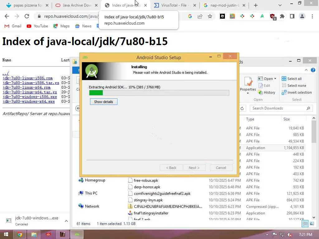Refresh the Downloads folder view
Viewport: 319px width, 239px height.
(x=242, y=108)
